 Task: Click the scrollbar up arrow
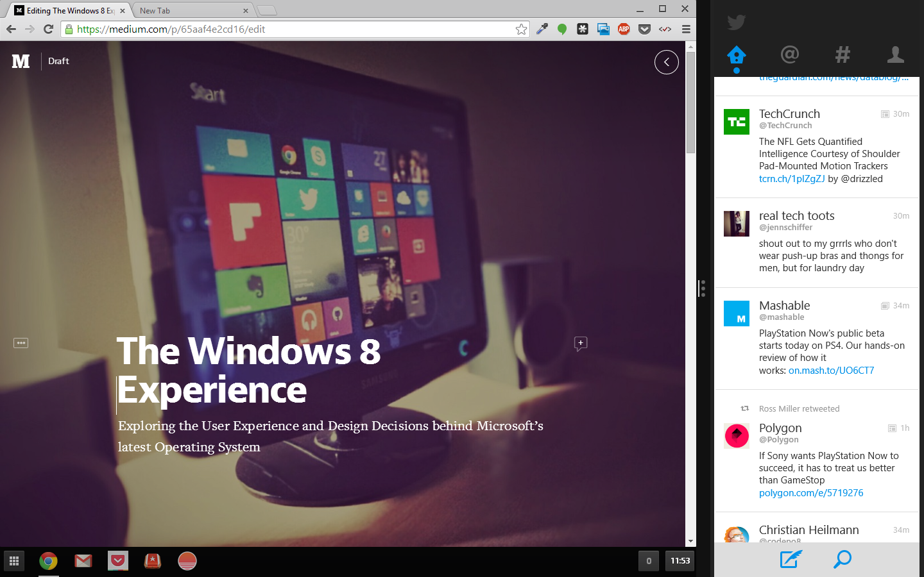[x=690, y=46]
